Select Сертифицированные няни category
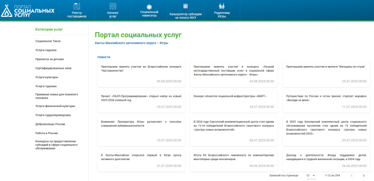This screenshot has height=181, width=374. click(x=53, y=68)
